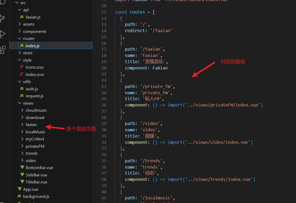
Task: Open Extensions view icon
Action: point(3,50)
